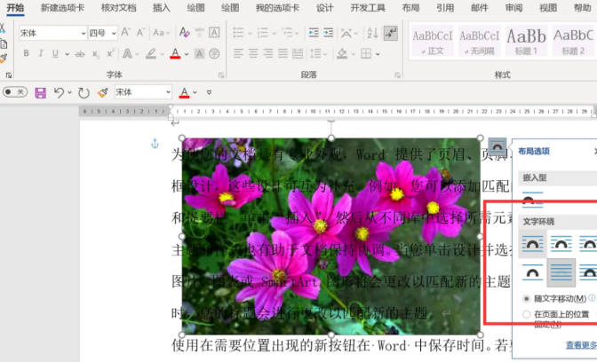Open the phonetic guide tool
Screen dimensions: 597x362
(x=199, y=33)
